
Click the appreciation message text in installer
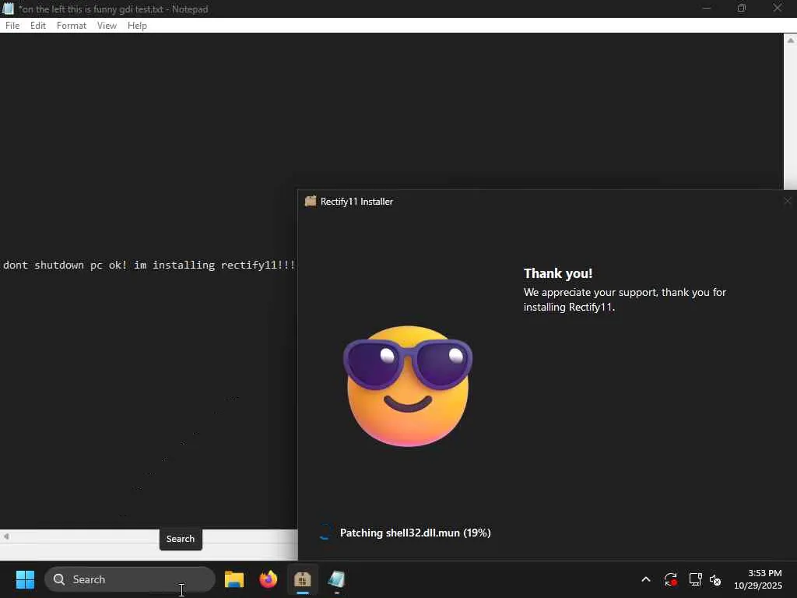coord(625,300)
